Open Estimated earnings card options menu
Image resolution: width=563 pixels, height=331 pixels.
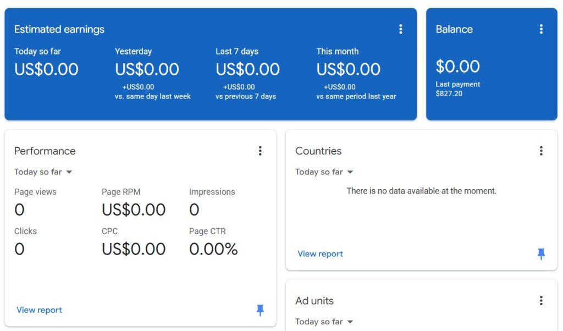[x=401, y=29]
